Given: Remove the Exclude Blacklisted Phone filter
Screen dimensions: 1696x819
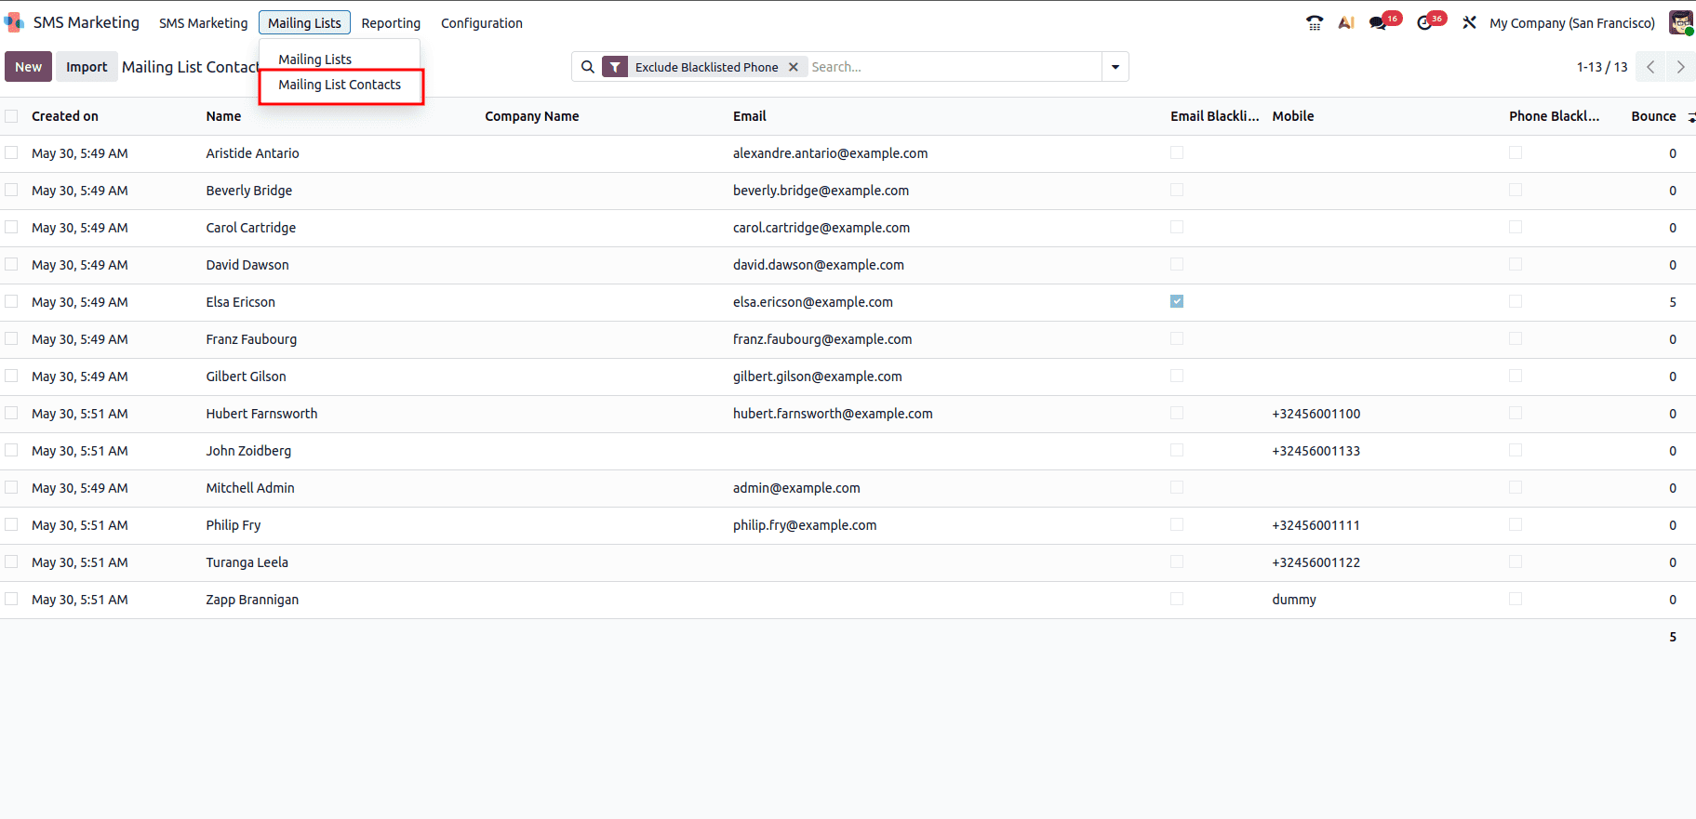Looking at the screenshot, I should pyautogui.click(x=794, y=67).
